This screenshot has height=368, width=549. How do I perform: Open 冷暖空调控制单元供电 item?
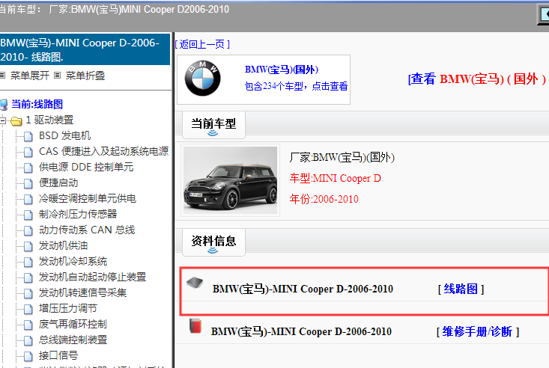(87, 199)
